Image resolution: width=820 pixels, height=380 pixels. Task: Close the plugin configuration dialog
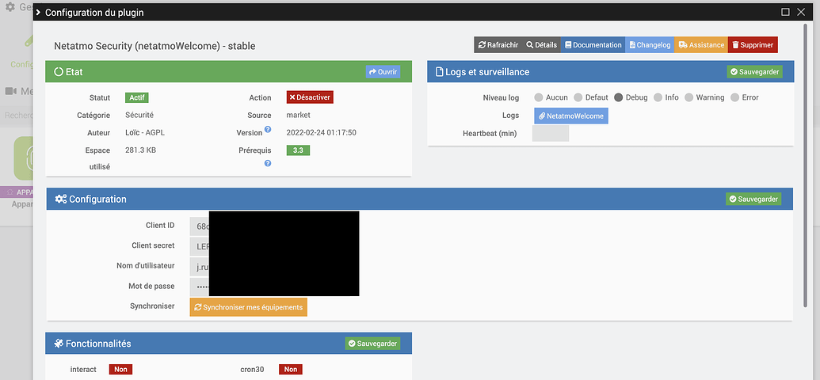point(801,12)
